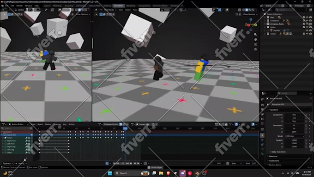This screenshot has width=314, height=177.
Task: Expand the Right Leg channel
Action: [x=3, y=147]
